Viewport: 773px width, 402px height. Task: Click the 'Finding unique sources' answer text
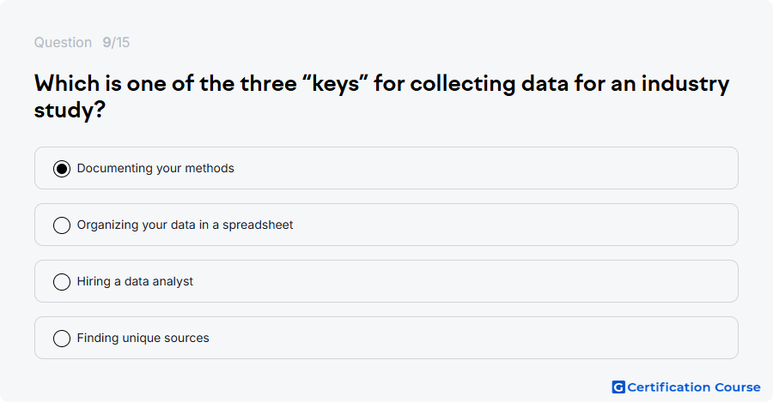[143, 338]
